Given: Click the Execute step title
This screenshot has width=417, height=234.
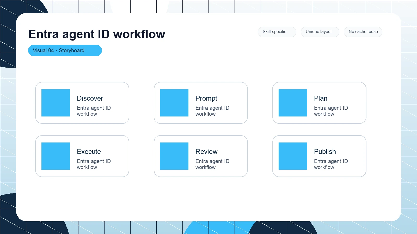Looking at the screenshot, I should tap(89, 152).
